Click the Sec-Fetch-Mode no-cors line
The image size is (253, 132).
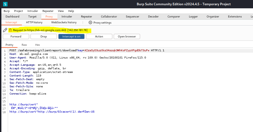(29, 83)
